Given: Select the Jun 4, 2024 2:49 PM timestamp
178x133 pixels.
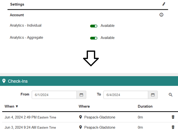Looking at the screenshot, I should (x=21, y=117).
